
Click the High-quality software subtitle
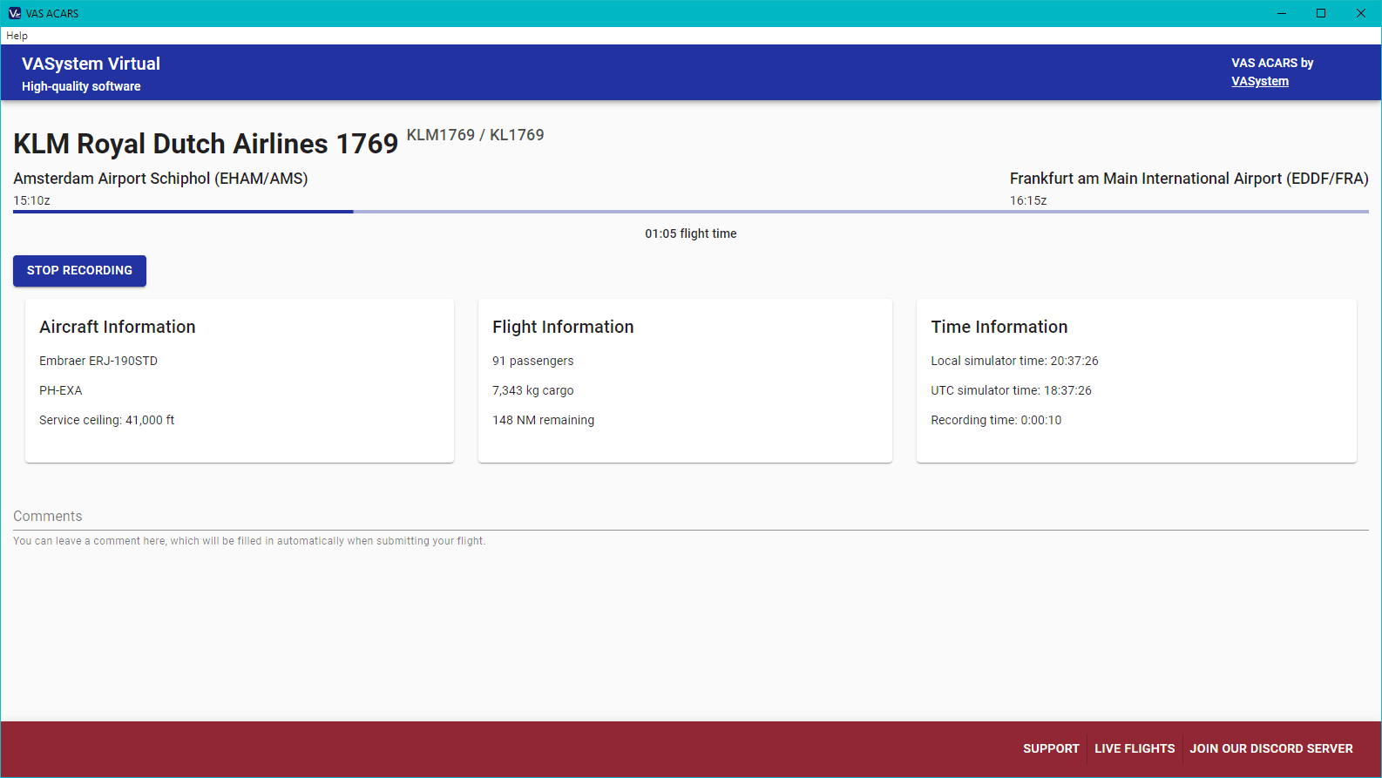(x=81, y=86)
